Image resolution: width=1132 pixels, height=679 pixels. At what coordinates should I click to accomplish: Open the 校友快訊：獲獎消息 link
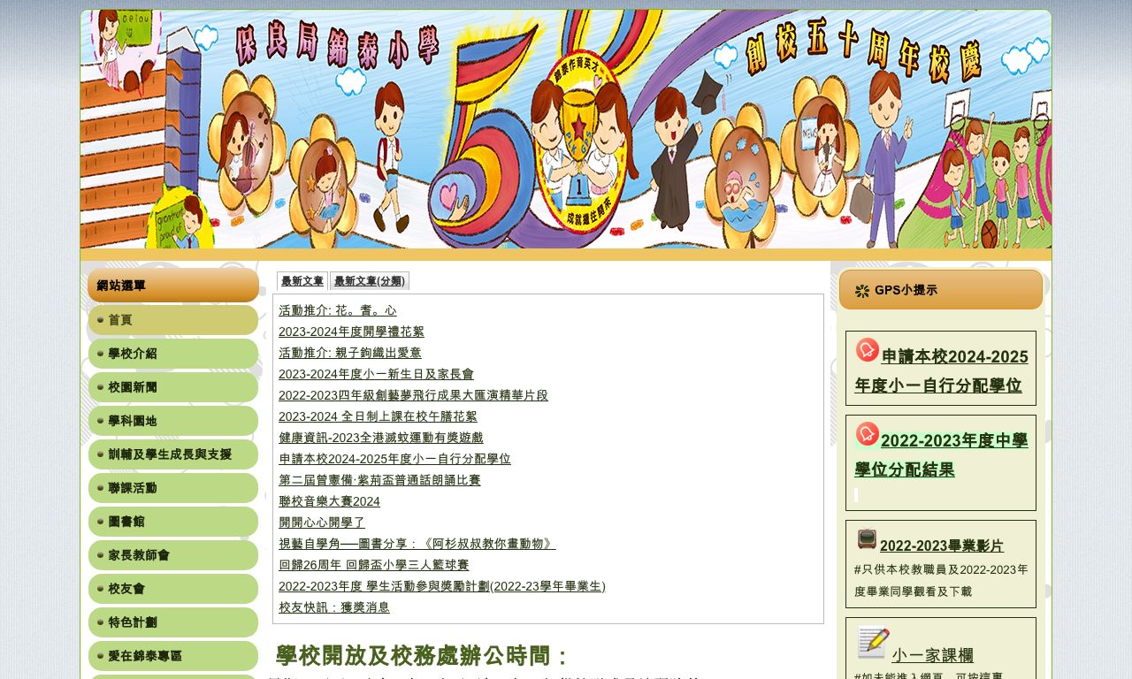pos(333,607)
